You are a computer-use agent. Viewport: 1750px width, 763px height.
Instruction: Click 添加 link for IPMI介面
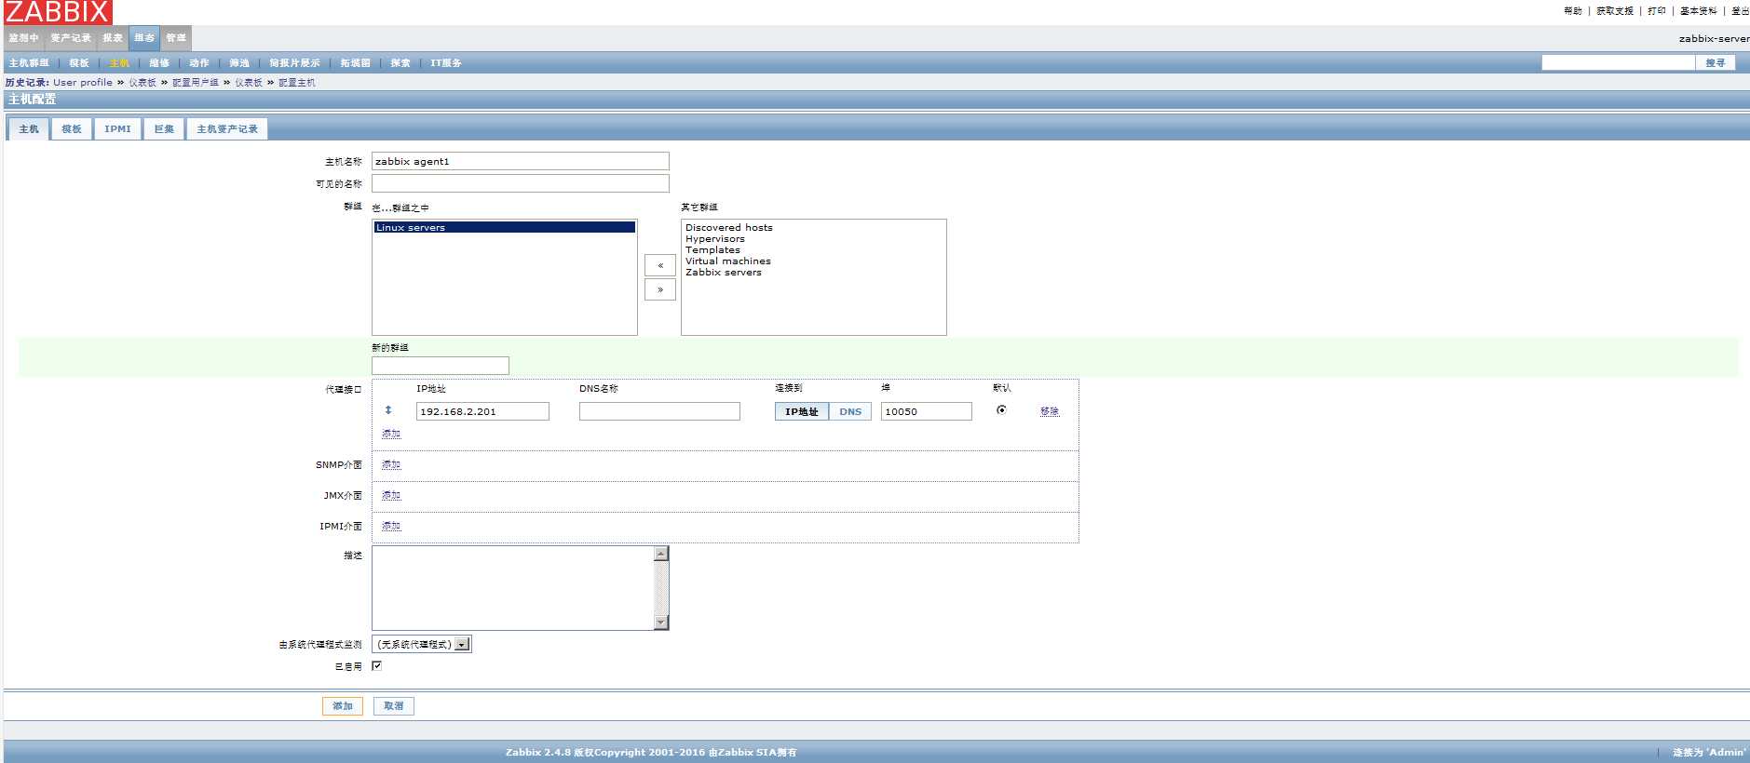pos(391,527)
